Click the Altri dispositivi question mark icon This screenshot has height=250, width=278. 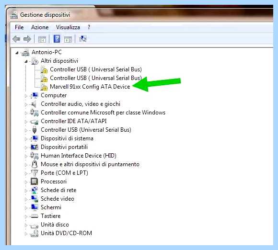[35, 61]
